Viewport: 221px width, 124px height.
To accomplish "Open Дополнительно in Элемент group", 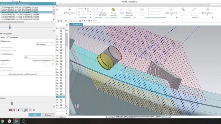I will [x=208, y=11].
